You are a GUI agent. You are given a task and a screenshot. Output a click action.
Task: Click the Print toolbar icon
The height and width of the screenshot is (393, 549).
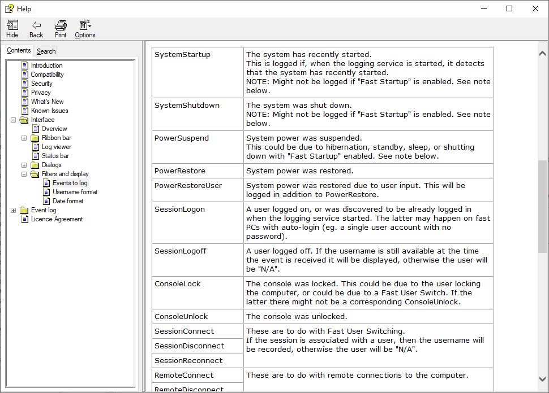[x=61, y=25]
